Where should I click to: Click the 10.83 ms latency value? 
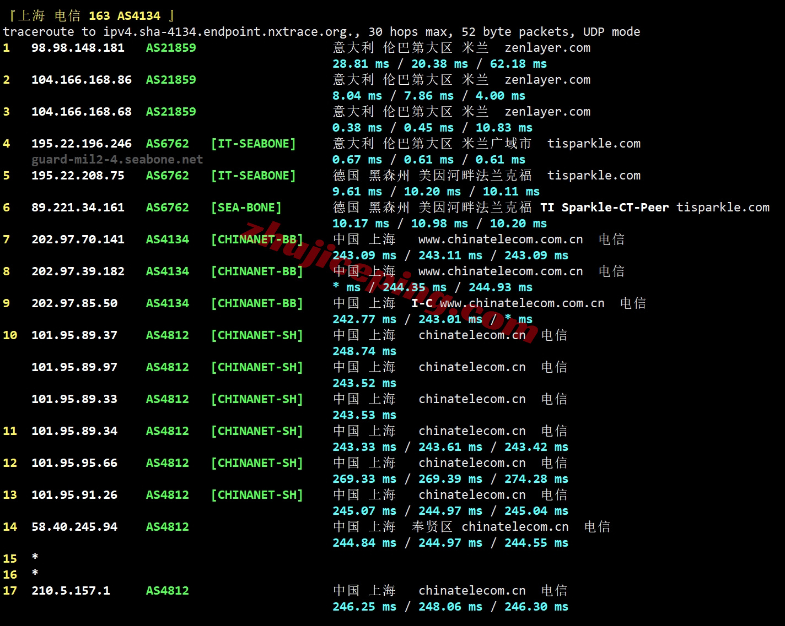(504, 128)
